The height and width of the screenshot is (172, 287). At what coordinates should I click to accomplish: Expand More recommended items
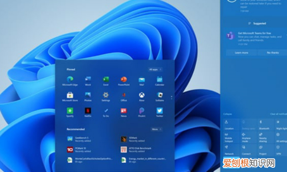point(156,129)
